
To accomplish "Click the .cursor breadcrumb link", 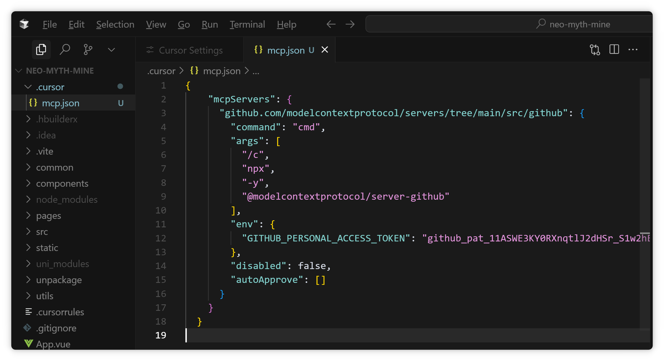I will pyautogui.click(x=161, y=71).
